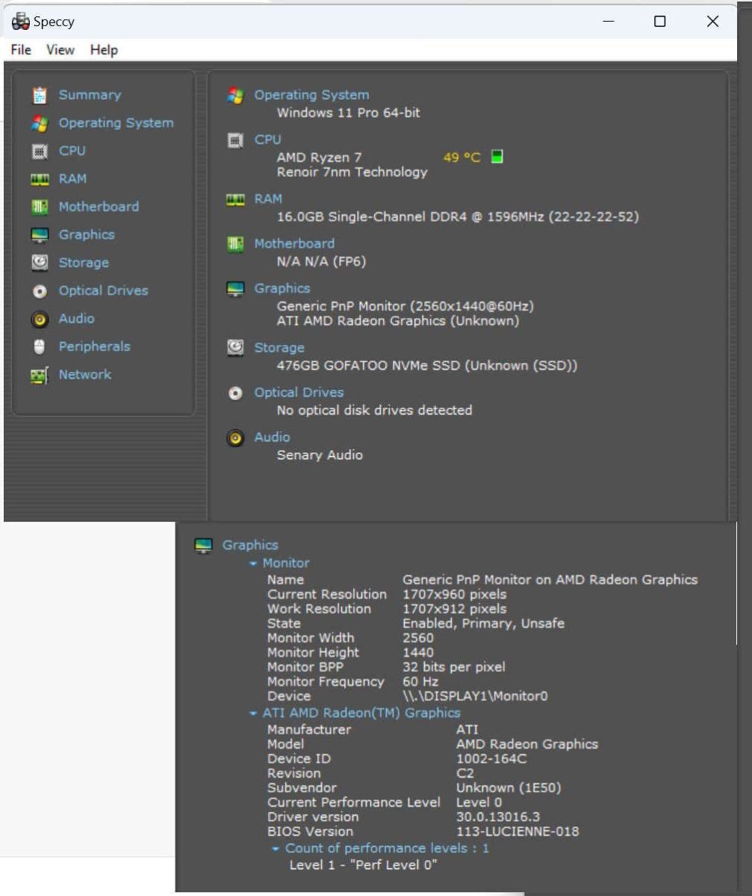Image resolution: width=752 pixels, height=896 pixels.
Task: Click the \\.\DISPLAY1\Monitor0 device value
Action: click(x=475, y=696)
